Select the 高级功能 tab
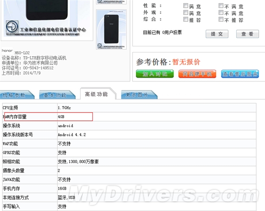 tap(97, 94)
